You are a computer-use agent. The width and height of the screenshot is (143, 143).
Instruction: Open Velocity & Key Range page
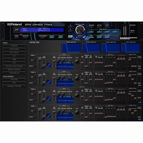tap(14, 66)
